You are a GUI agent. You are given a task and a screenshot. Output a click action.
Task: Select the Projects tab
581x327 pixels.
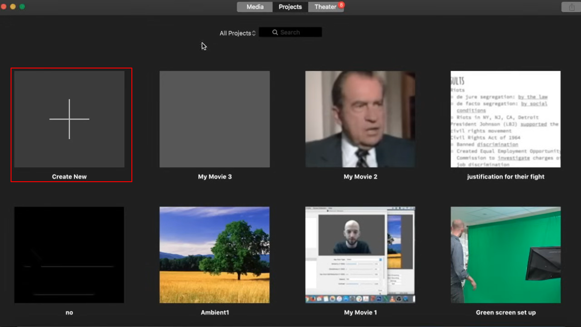290,7
